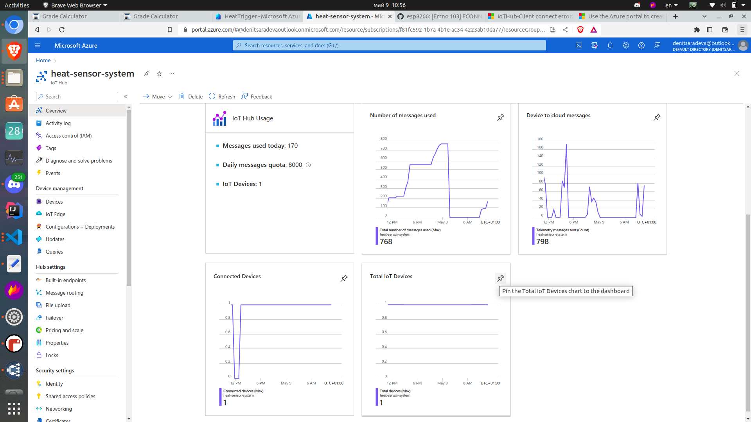
Task: Open the Directories and subscriptions filter
Action: [x=595, y=45]
